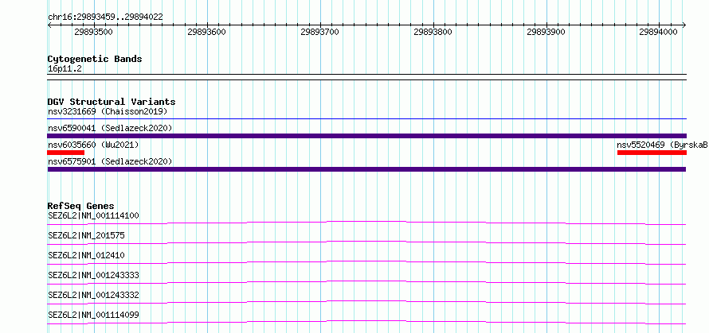The height and width of the screenshot is (333, 709).
Task: Click the 29893800 ruler coordinate
Action: click(x=433, y=32)
